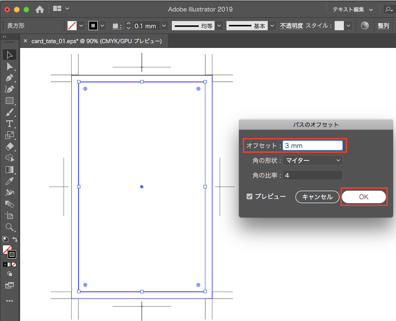This screenshot has height=321, width=396.
Task: Click the OK button
Action: pyautogui.click(x=364, y=197)
